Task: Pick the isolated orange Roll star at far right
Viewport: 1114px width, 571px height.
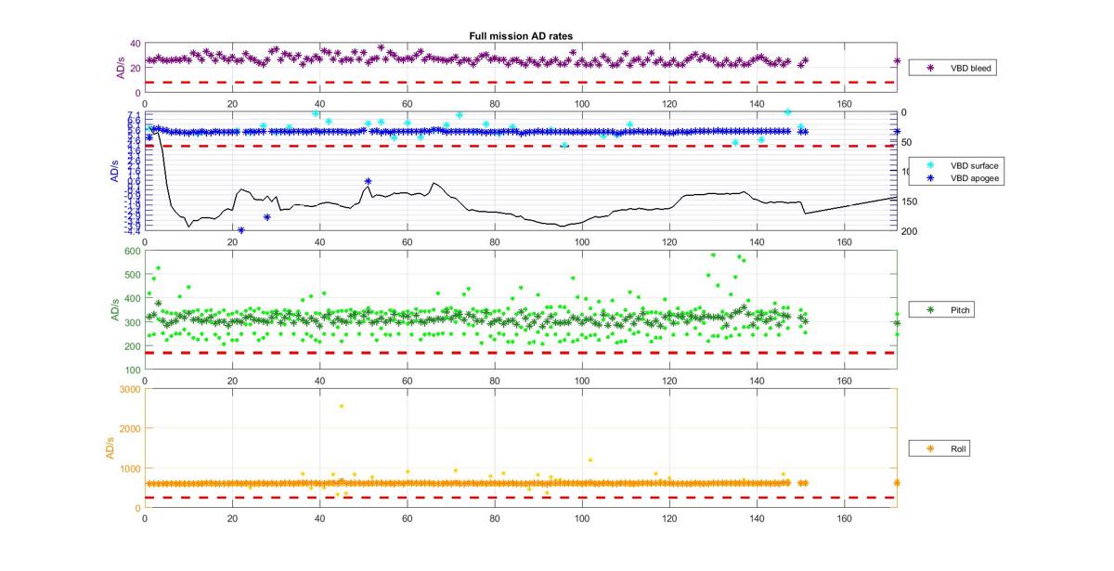Action: [897, 482]
